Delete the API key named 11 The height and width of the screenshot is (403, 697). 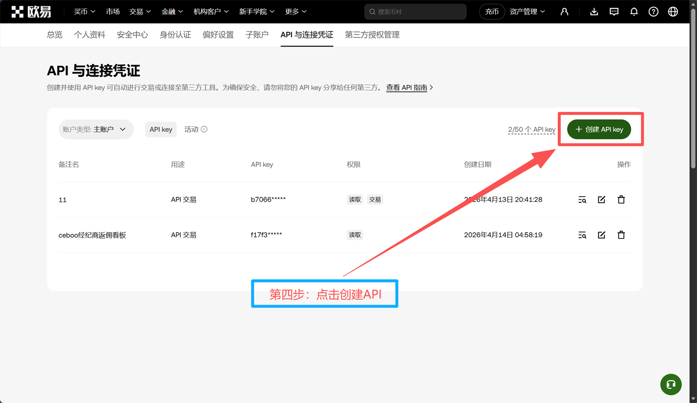pyautogui.click(x=621, y=200)
